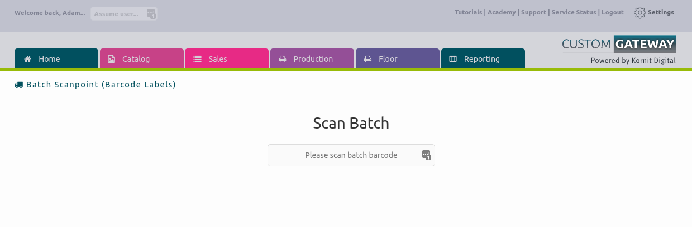
Task: Click the house icon on Home tab
Action: tap(27, 59)
